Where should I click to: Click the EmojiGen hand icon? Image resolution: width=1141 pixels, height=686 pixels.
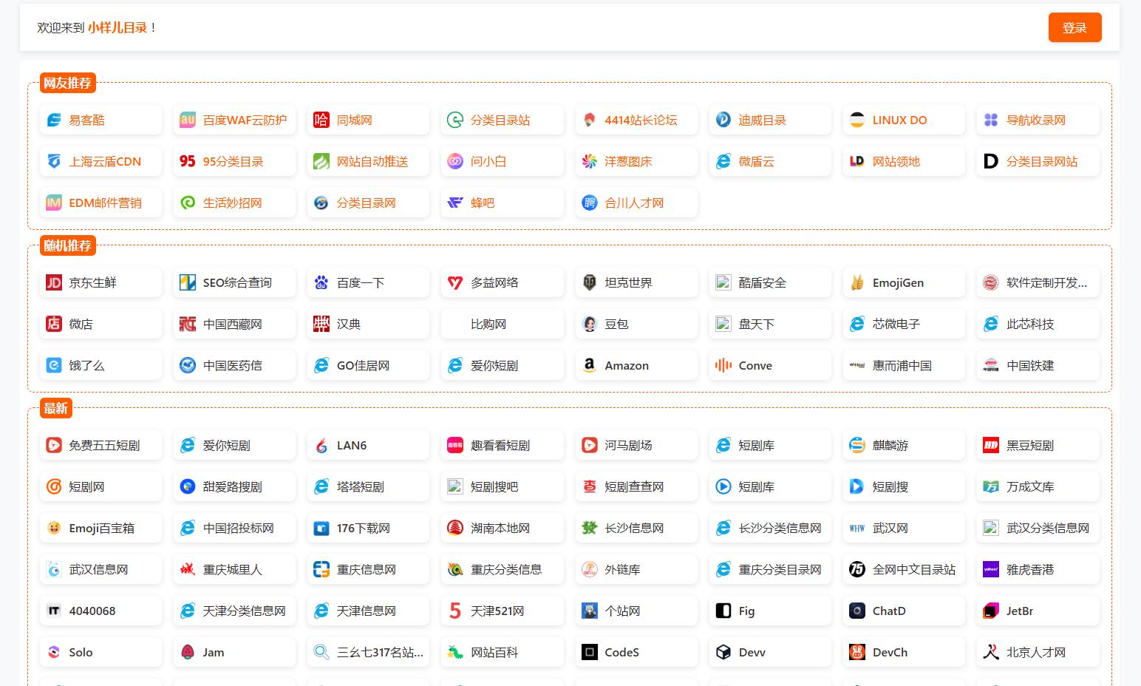tap(857, 282)
